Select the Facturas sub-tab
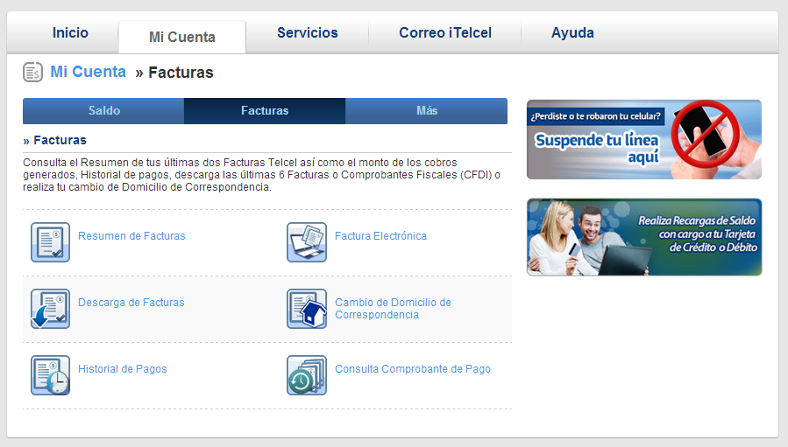 (x=265, y=111)
